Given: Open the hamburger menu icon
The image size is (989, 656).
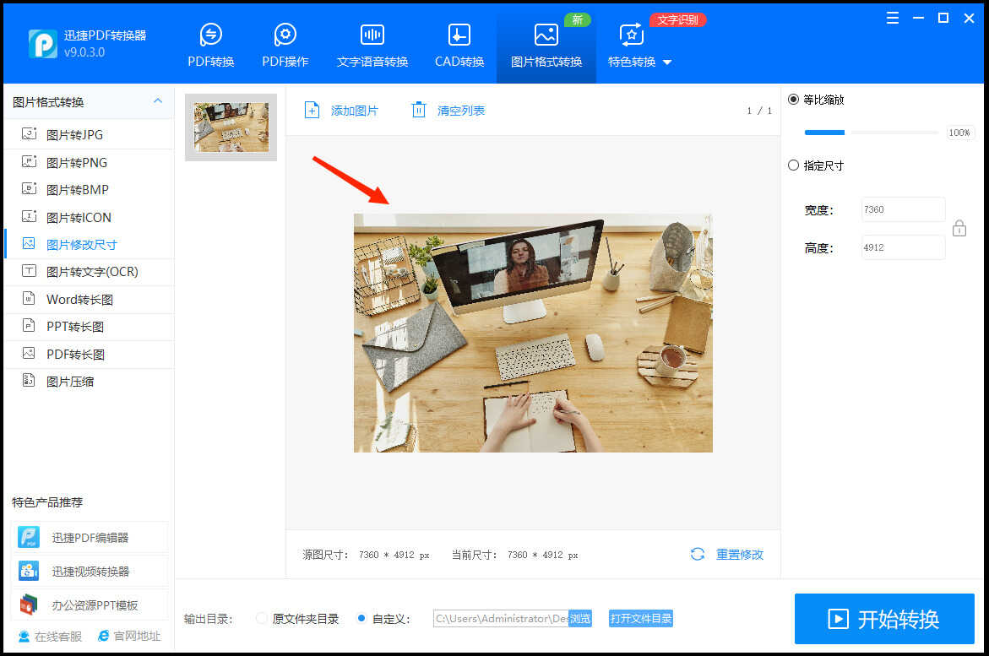Looking at the screenshot, I should [x=893, y=19].
